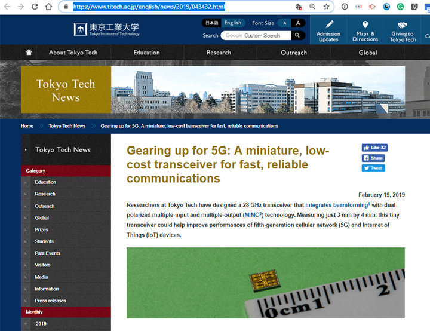Click the home icon in navigation bar

point(29,52)
